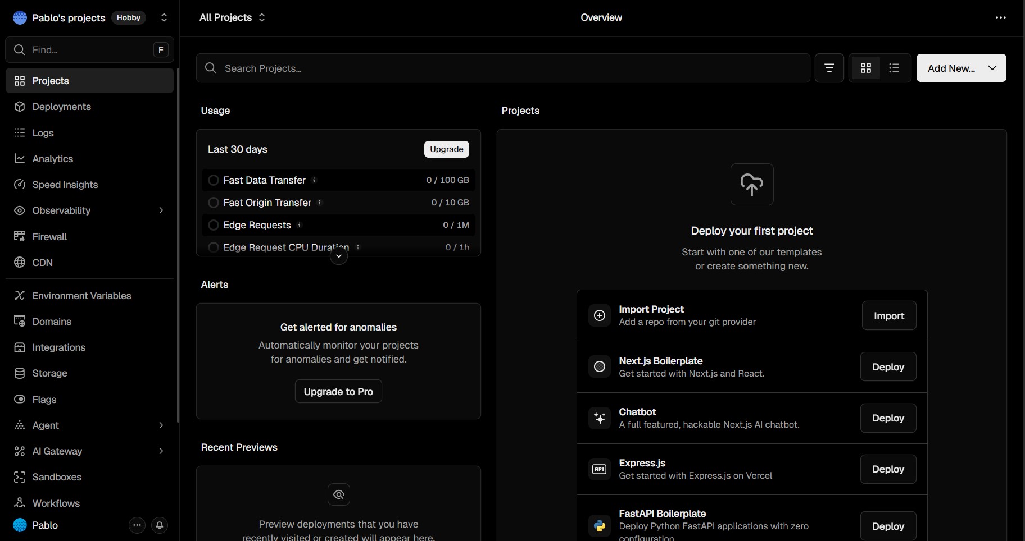
Task: Click the '0 / 100 GB' usage value
Action: 447,180
